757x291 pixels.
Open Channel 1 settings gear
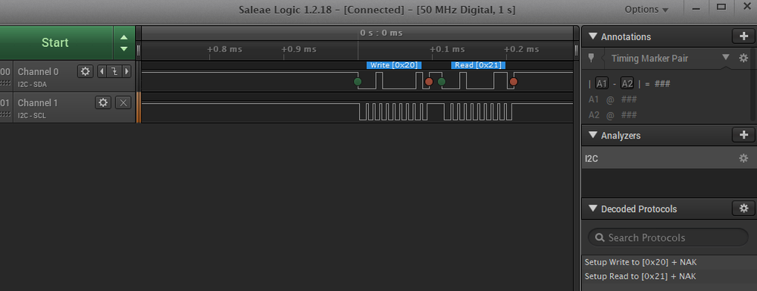point(103,102)
